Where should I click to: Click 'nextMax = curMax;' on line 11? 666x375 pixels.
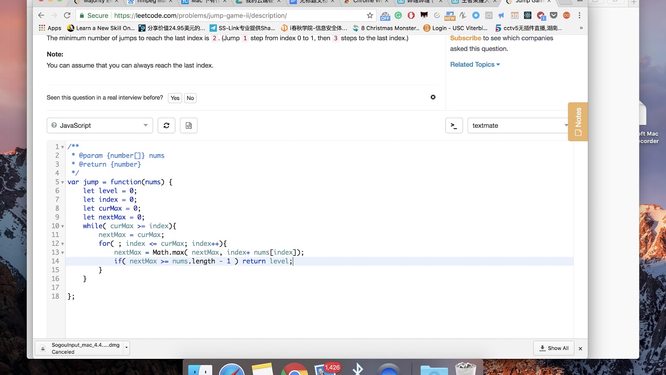click(x=131, y=235)
